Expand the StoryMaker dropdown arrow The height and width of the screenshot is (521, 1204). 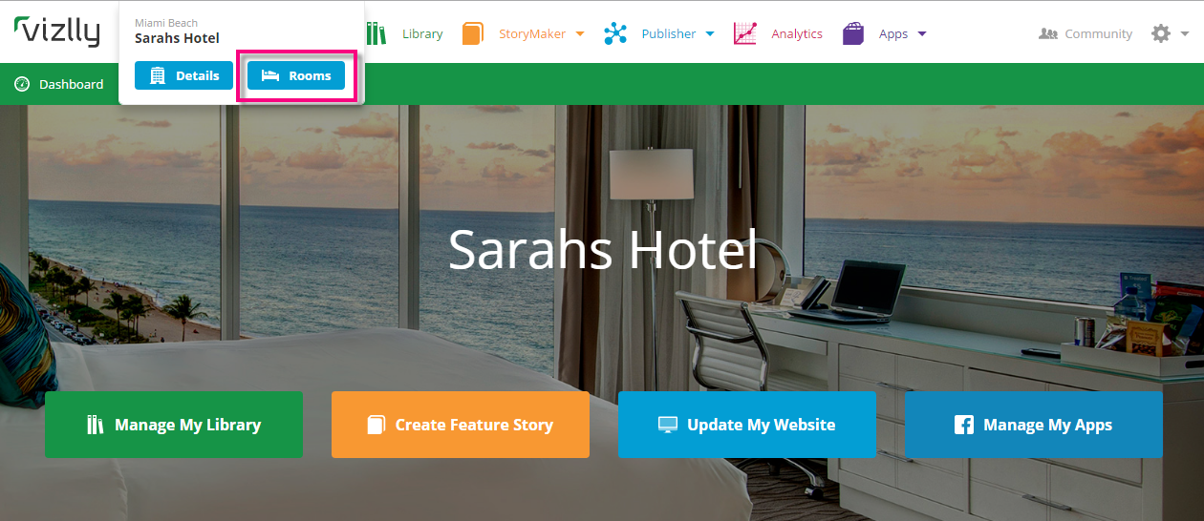pyautogui.click(x=579, y=34)
